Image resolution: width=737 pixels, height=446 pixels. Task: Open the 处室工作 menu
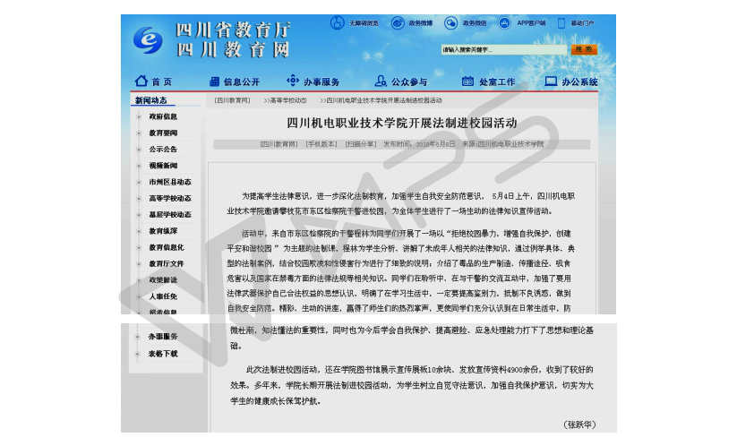[497, 81]
